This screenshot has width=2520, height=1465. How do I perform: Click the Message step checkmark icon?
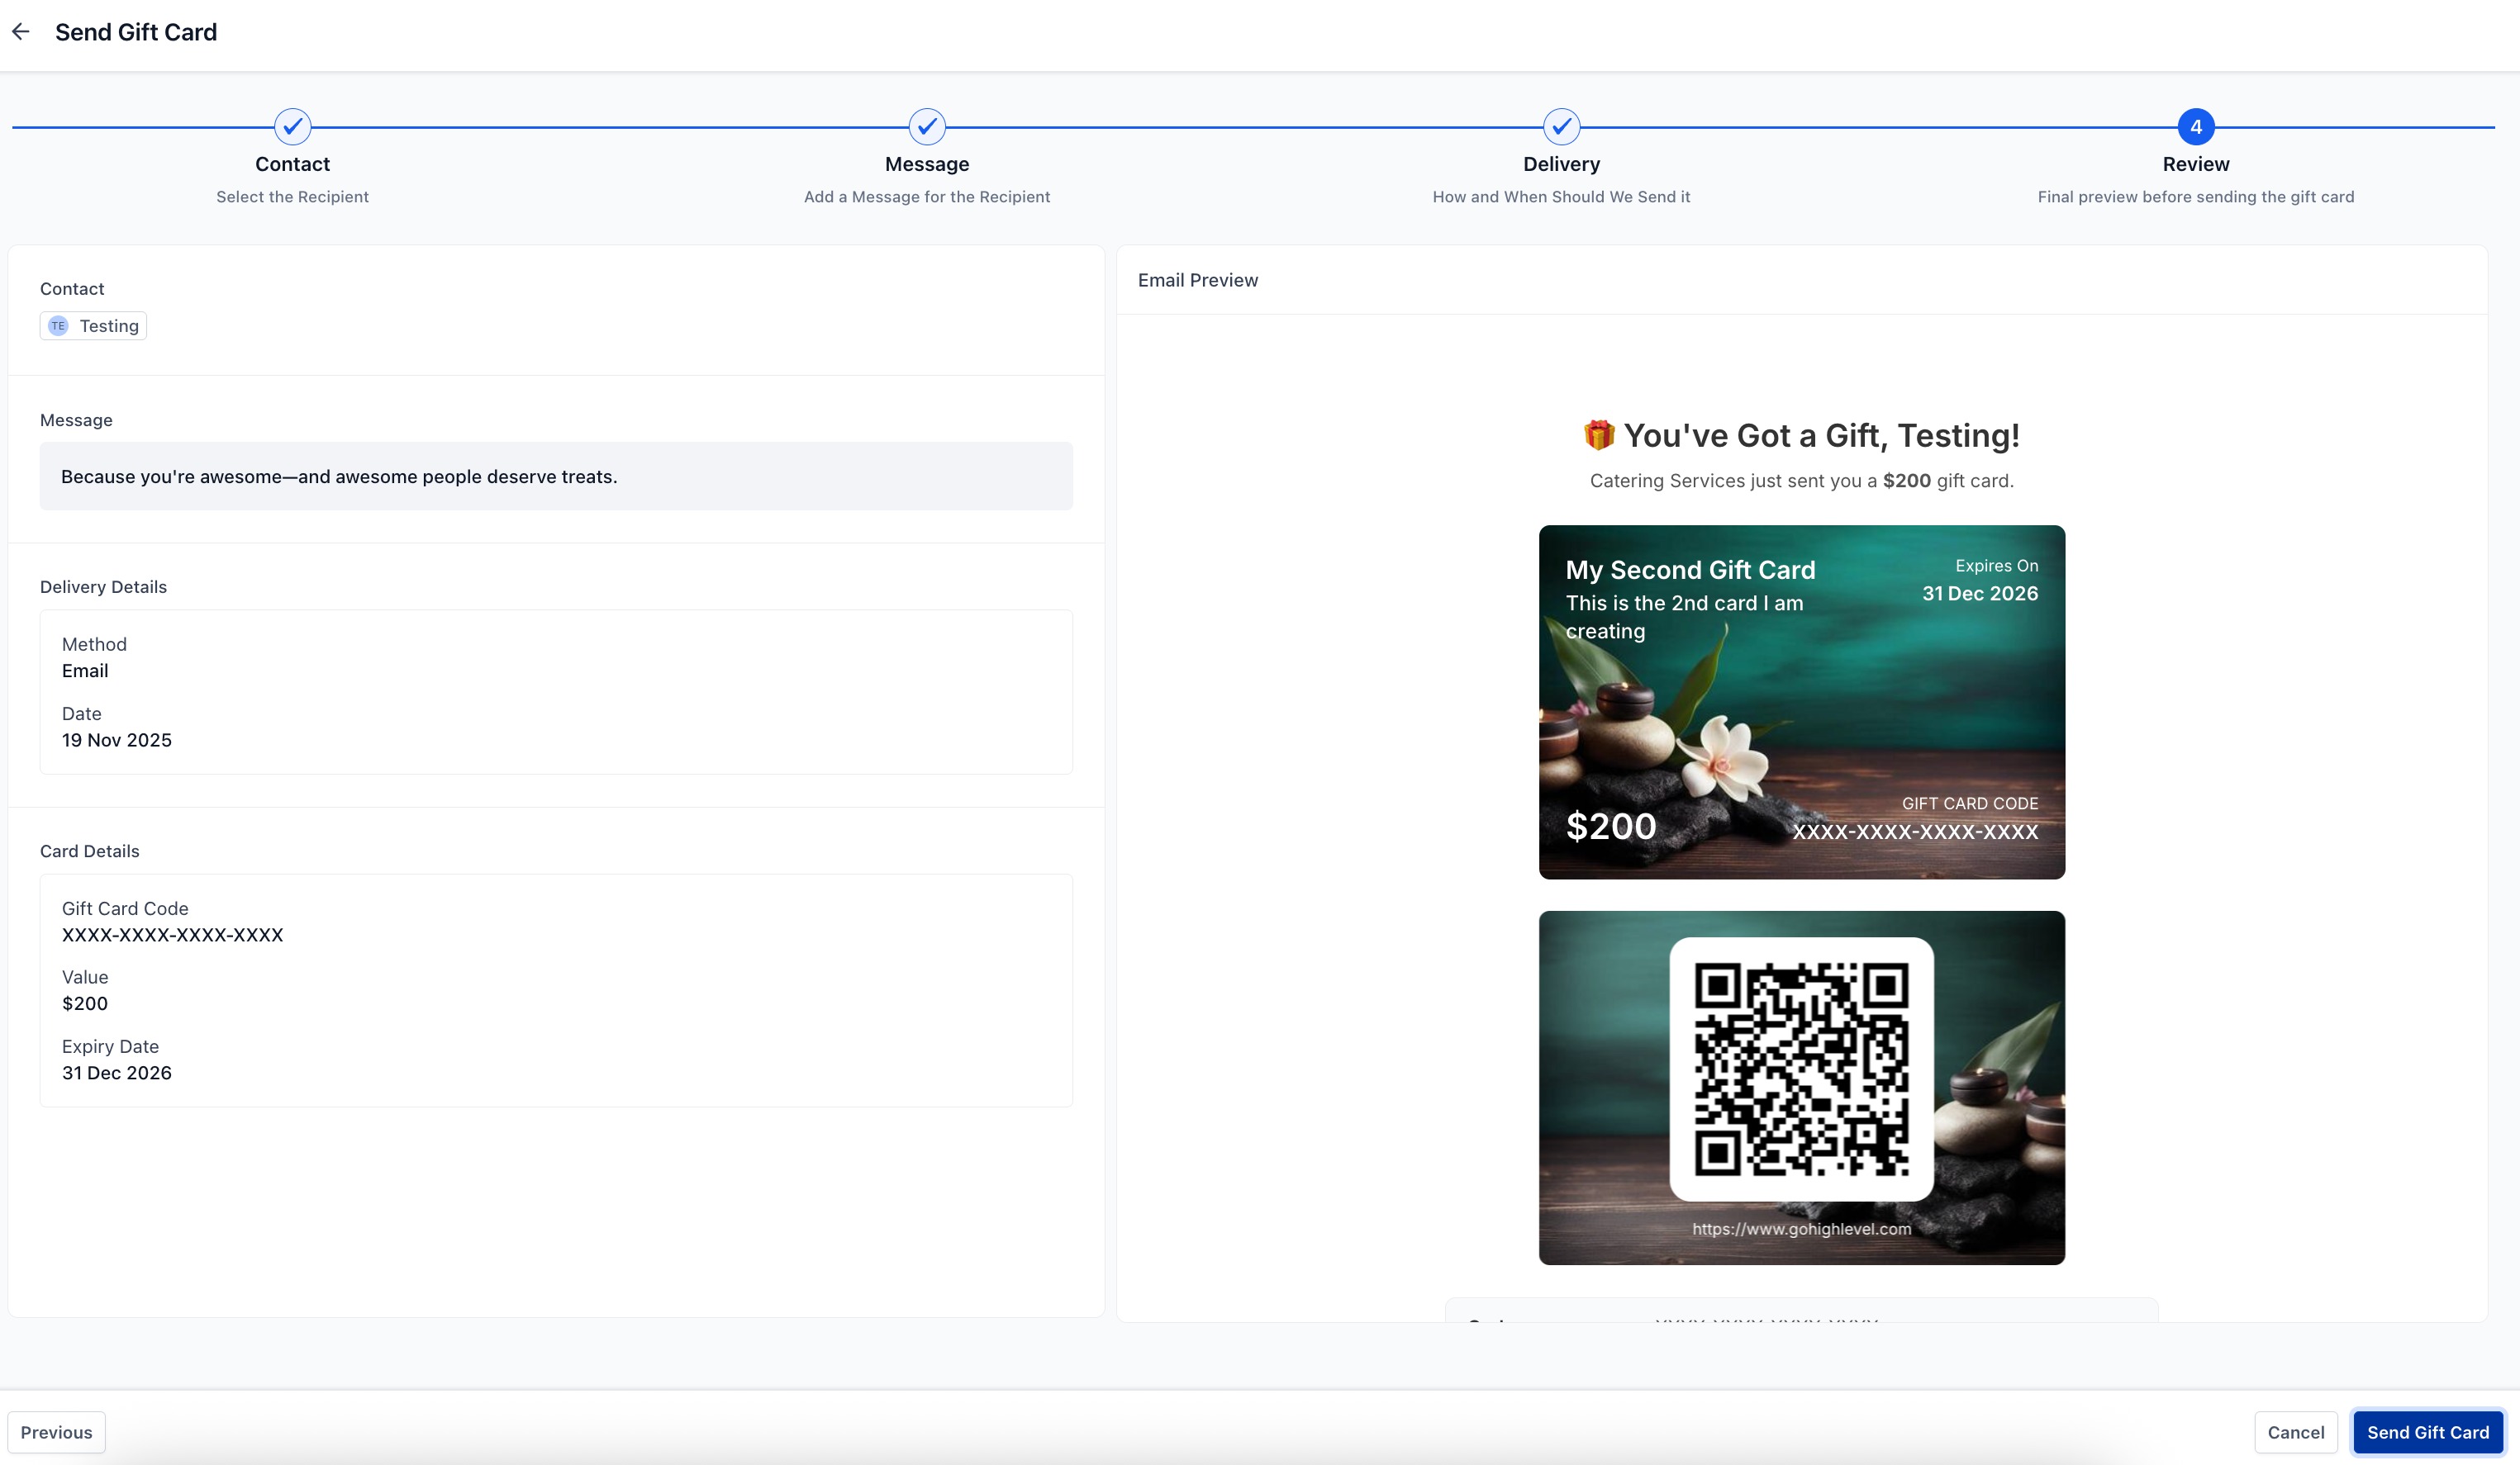point(926,127)
